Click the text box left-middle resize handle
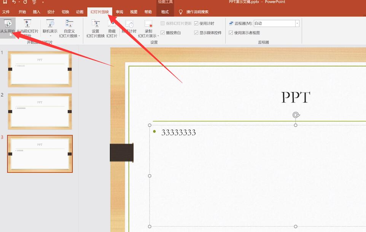The image size is (366, 232). tap(150, 176)
